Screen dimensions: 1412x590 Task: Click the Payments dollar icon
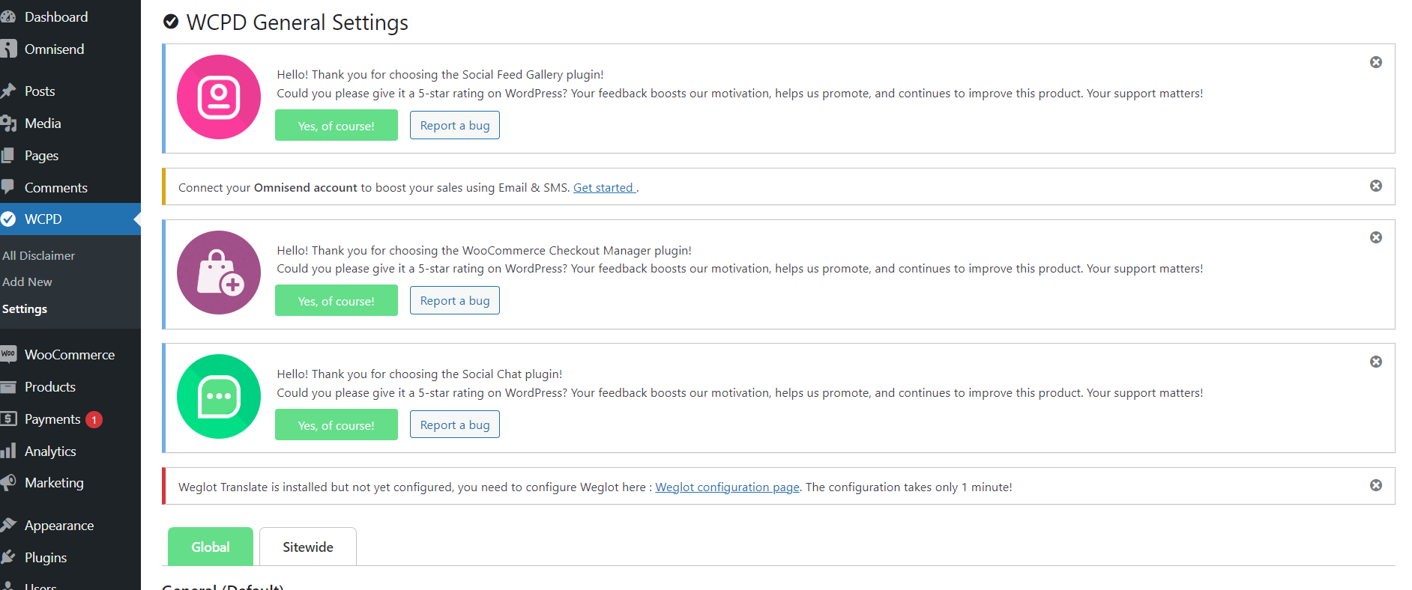7,419
